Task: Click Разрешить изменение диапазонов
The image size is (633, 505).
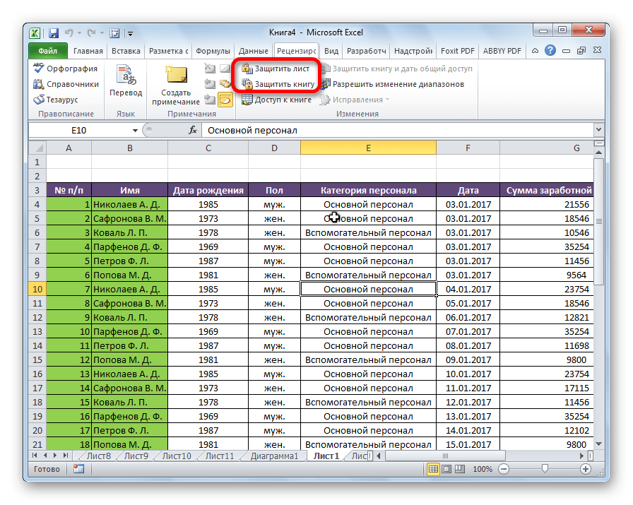Action: coord(393,84)
